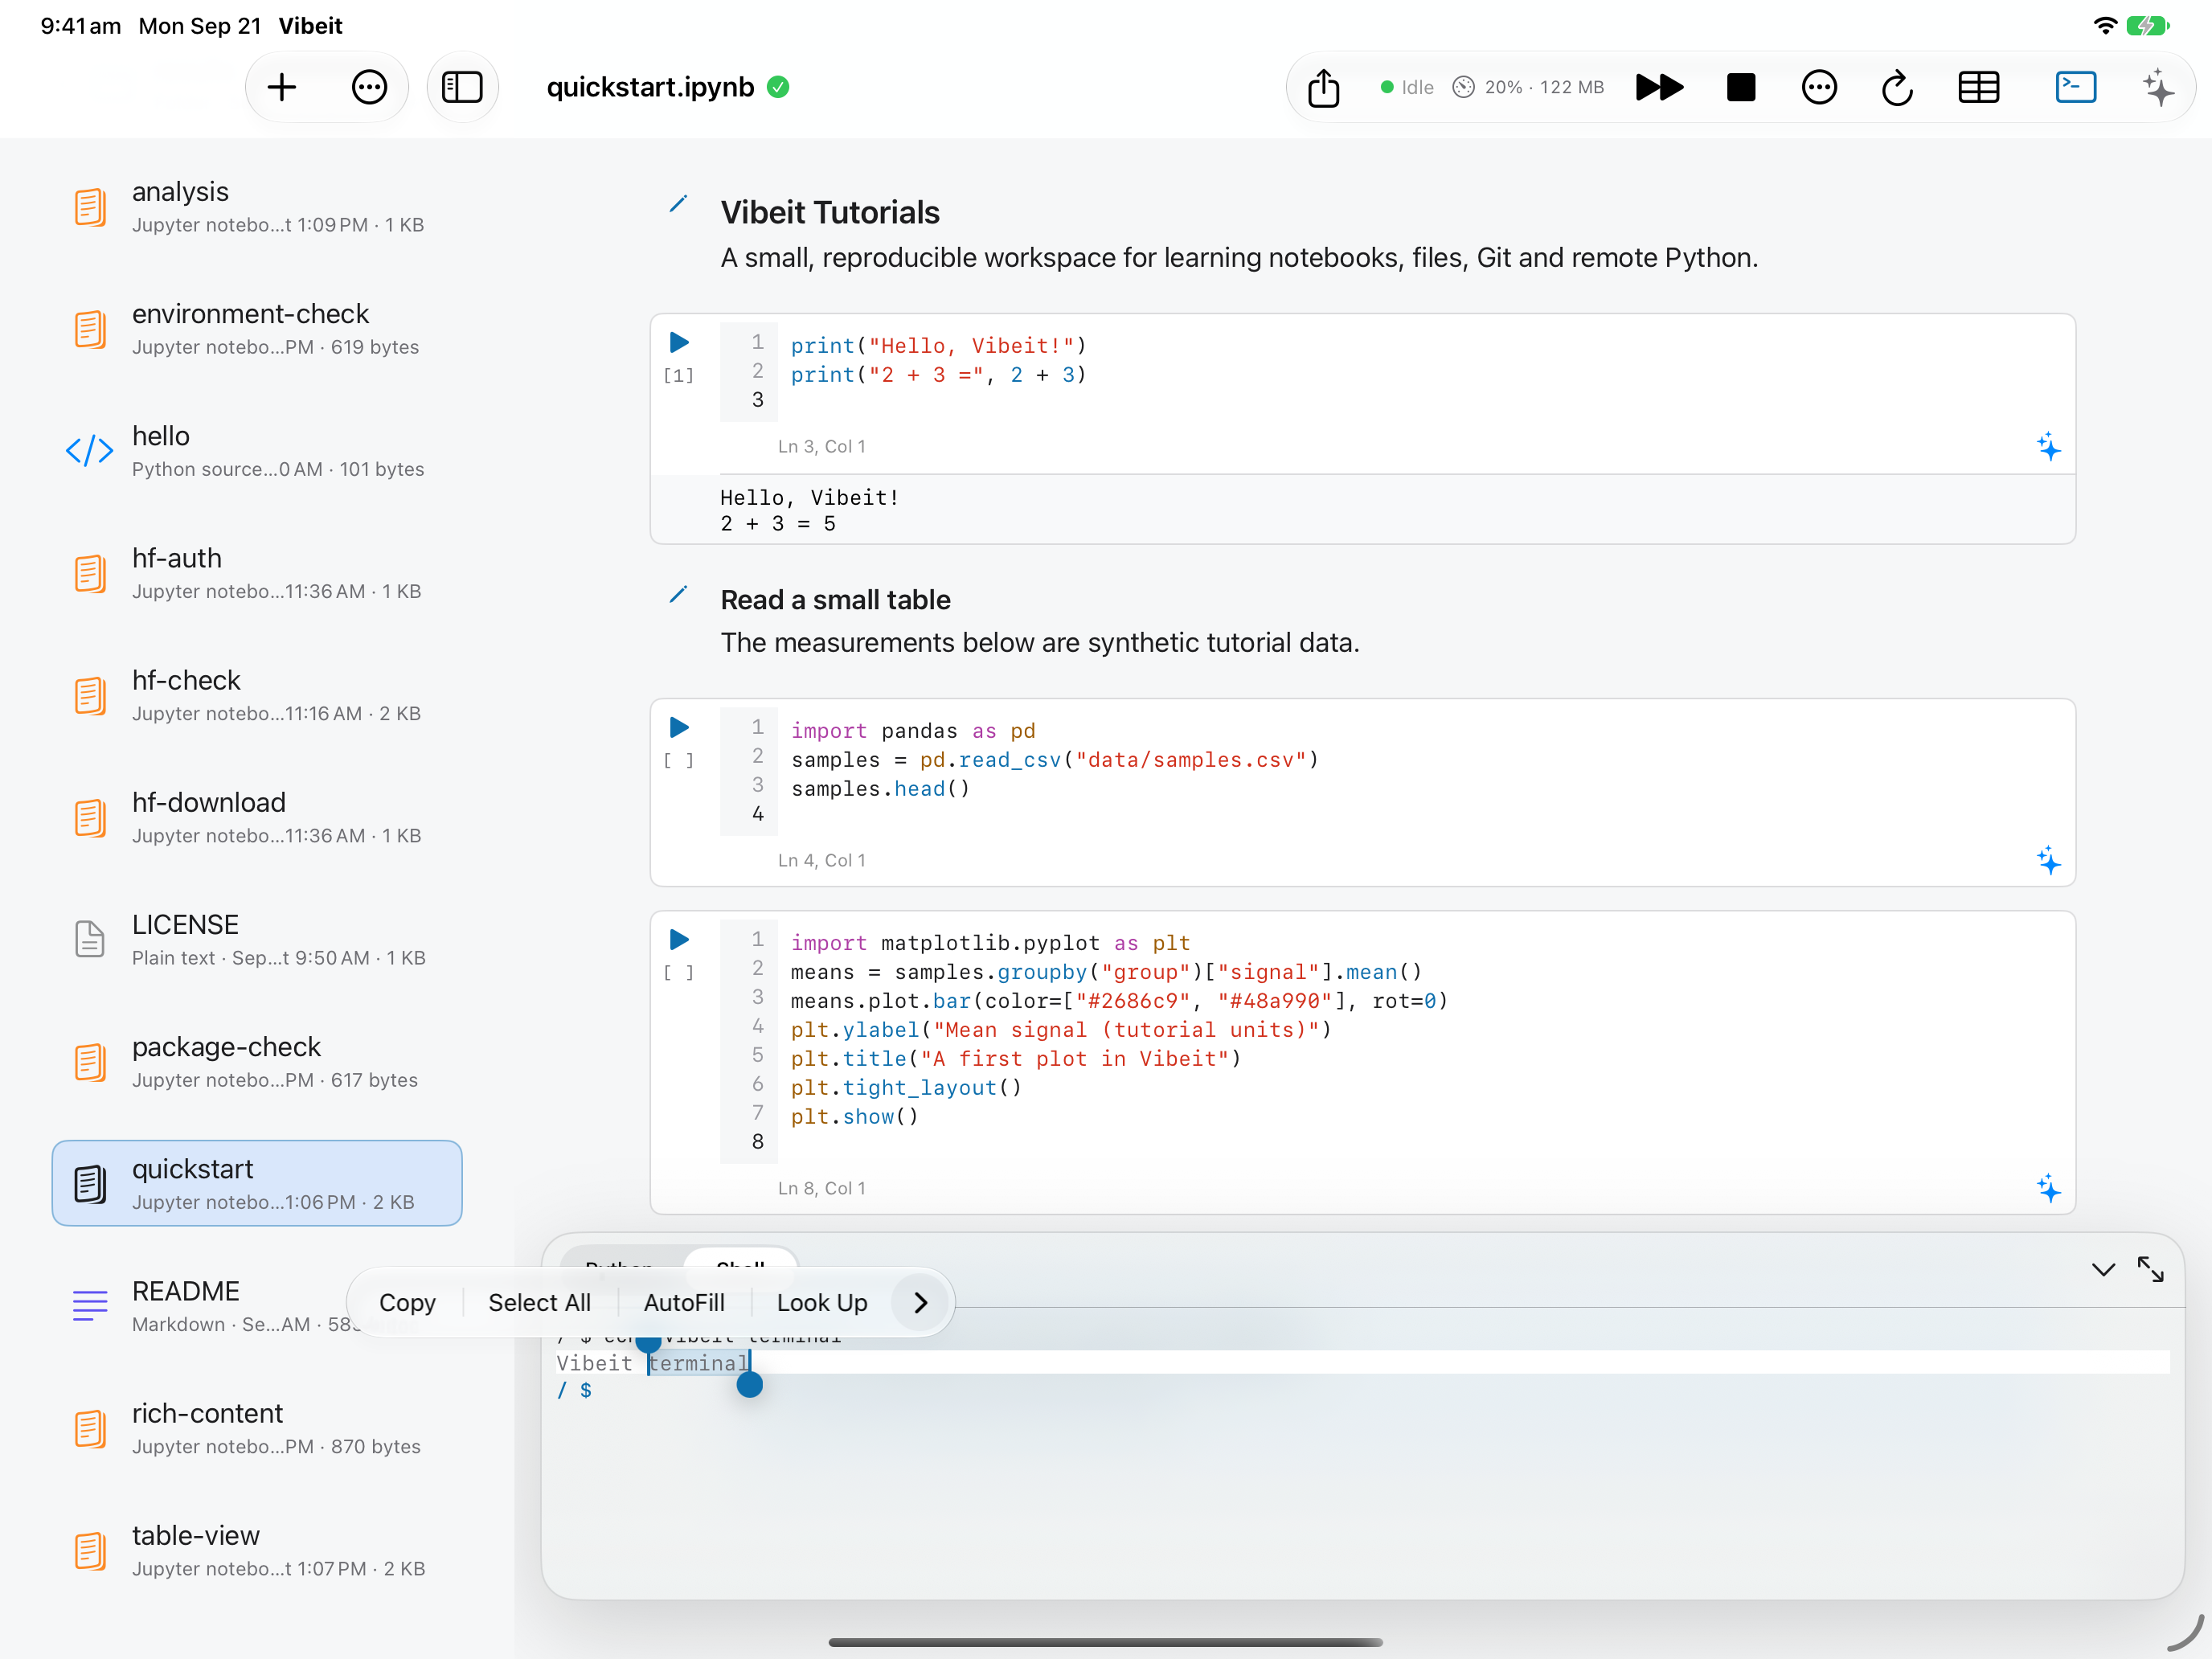This screenshot has width=2212, height=1659.
Task: Run the pandas import cell
Action: (x=679, y=727)
